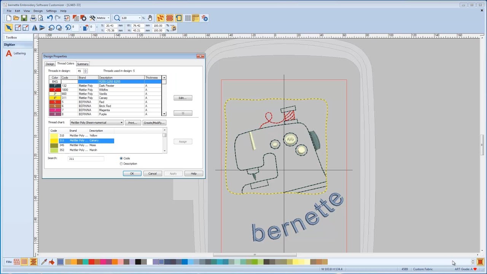The width and height of the screenshot is (487, 274).
Task: Pick the black swatch in color palette
Action: pyautogui.click(x=138, y=262)
